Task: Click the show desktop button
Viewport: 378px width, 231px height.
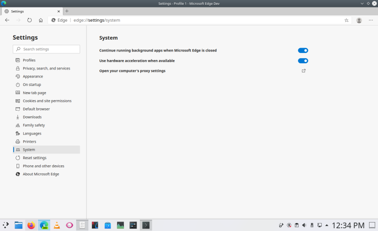Action: coord(372,225)
